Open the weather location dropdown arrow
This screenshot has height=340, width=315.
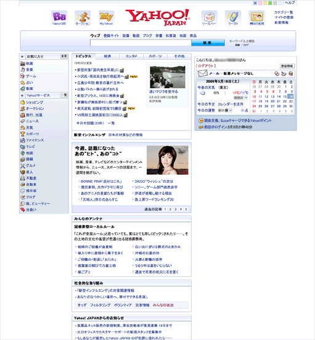246,97
